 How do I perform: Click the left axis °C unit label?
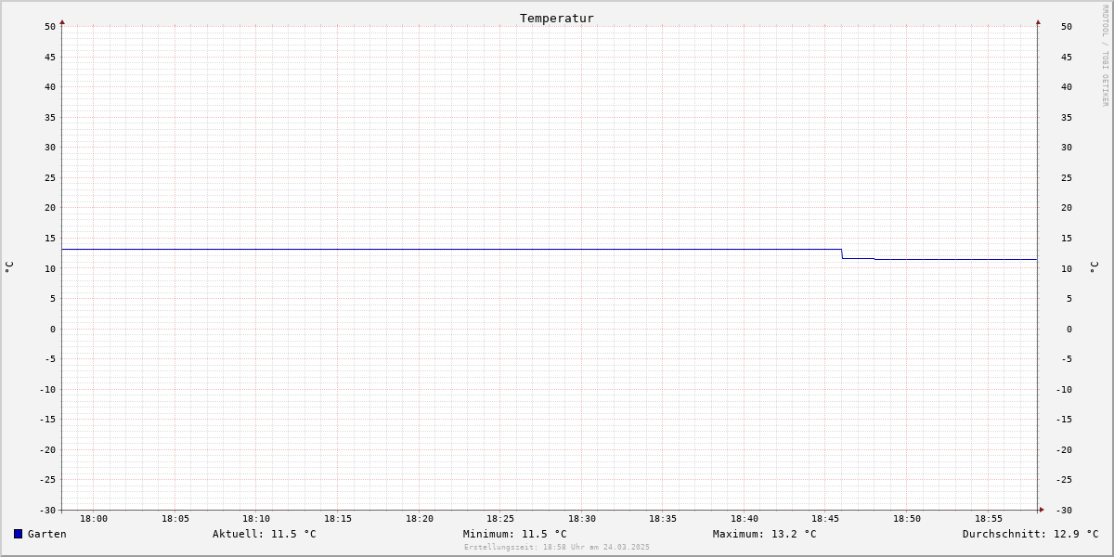9,267
